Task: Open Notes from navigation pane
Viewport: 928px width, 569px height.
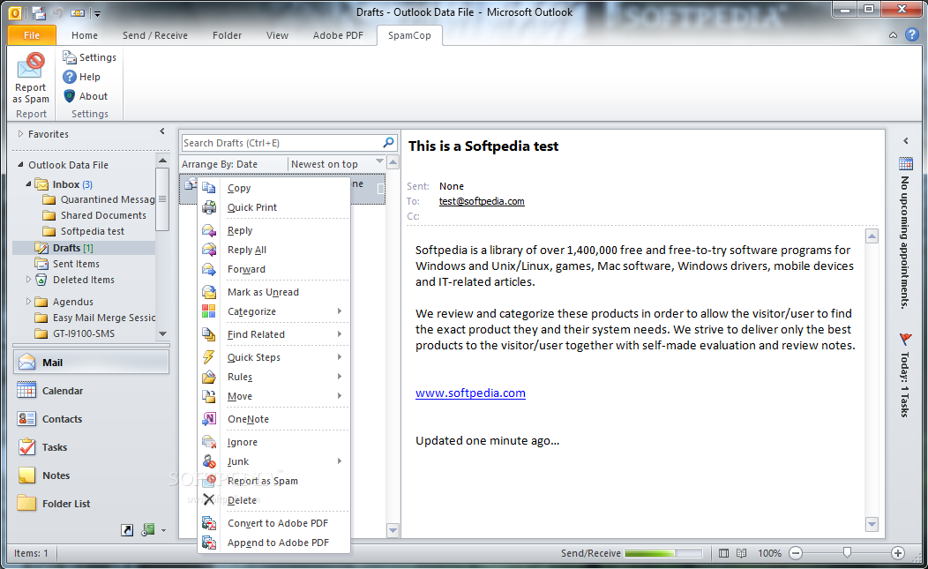Action: (91, 475)
